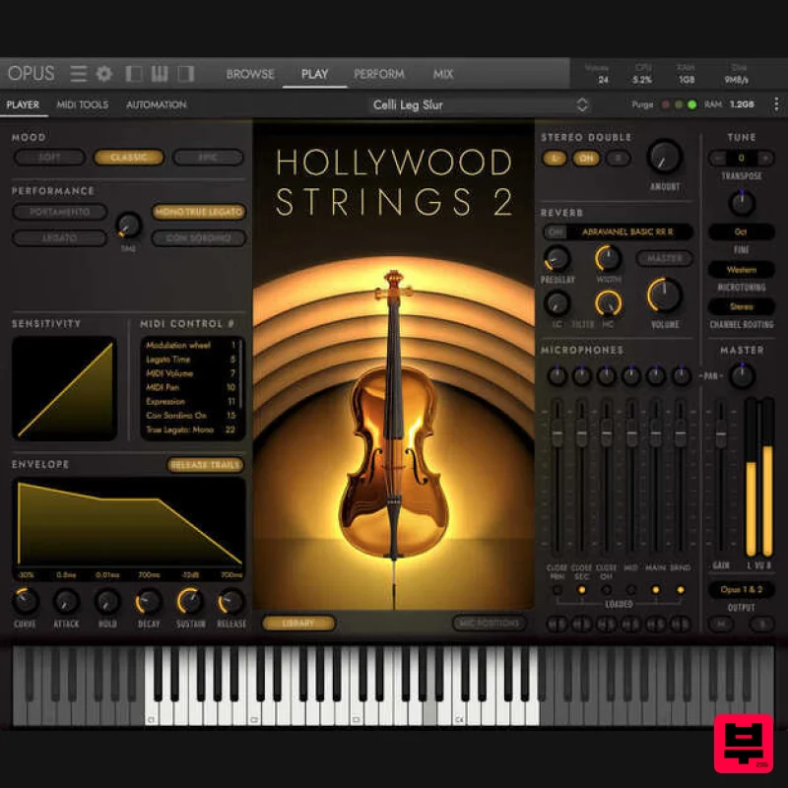
Task: Open the Stereo channel routing dropdown
Action: point(742,306)
